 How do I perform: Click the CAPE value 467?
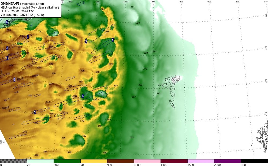click(105, 153)
